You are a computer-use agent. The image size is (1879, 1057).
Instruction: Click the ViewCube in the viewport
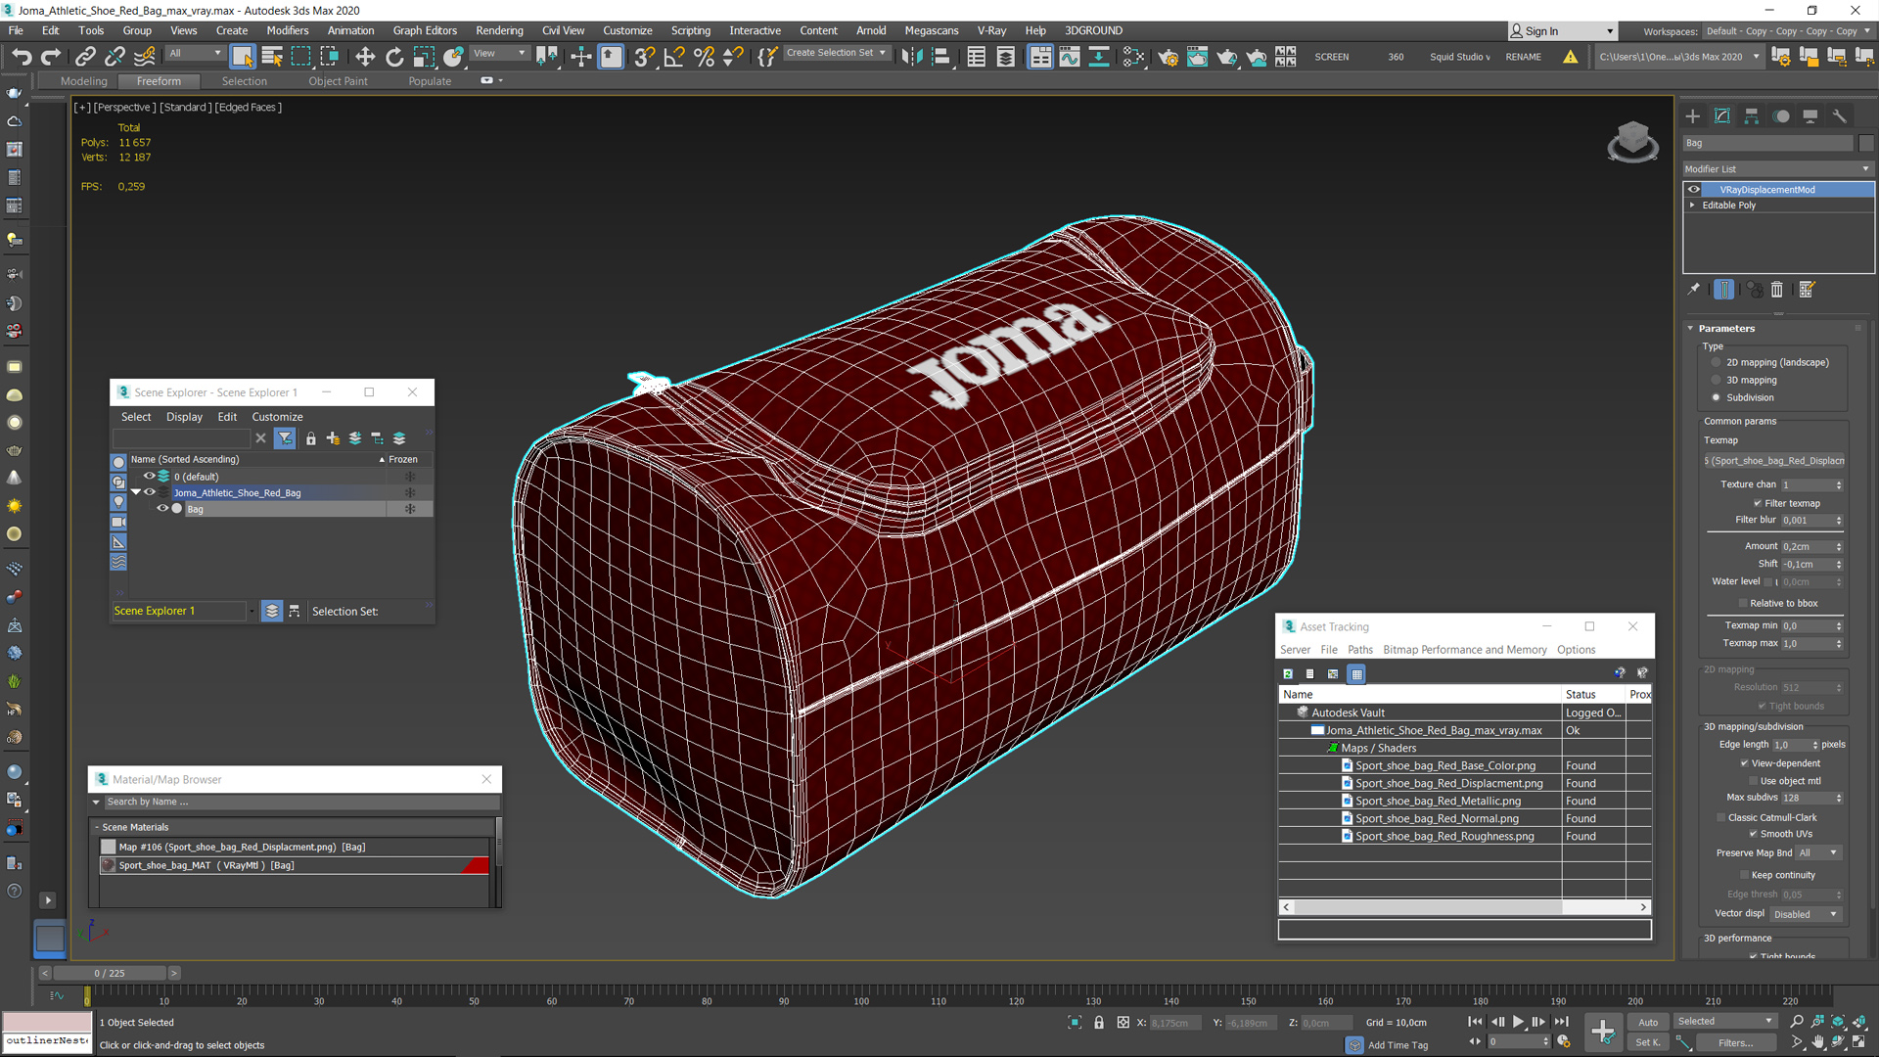(1632, 142)
